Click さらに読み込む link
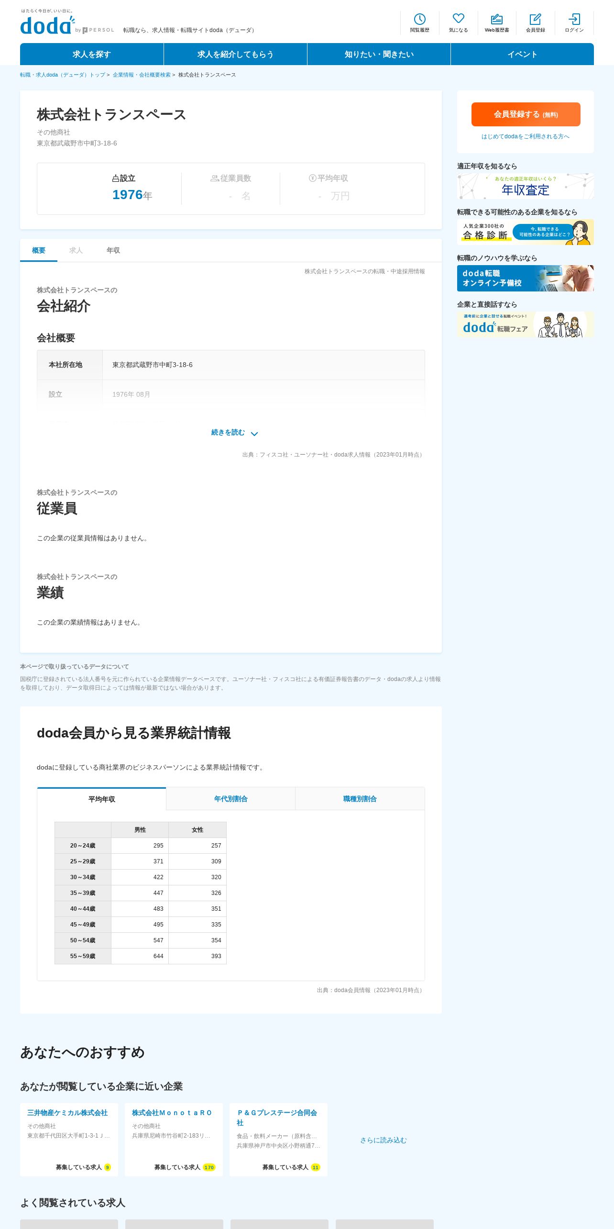Image resolution: width=614 pixels, height=1229 pixels. pos(384,1140)
